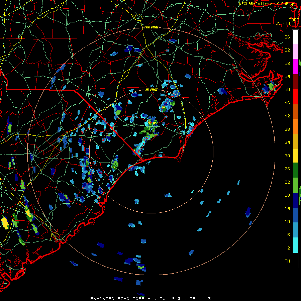Click the cyan 10 kft legend swatch

tap(295, 245)
